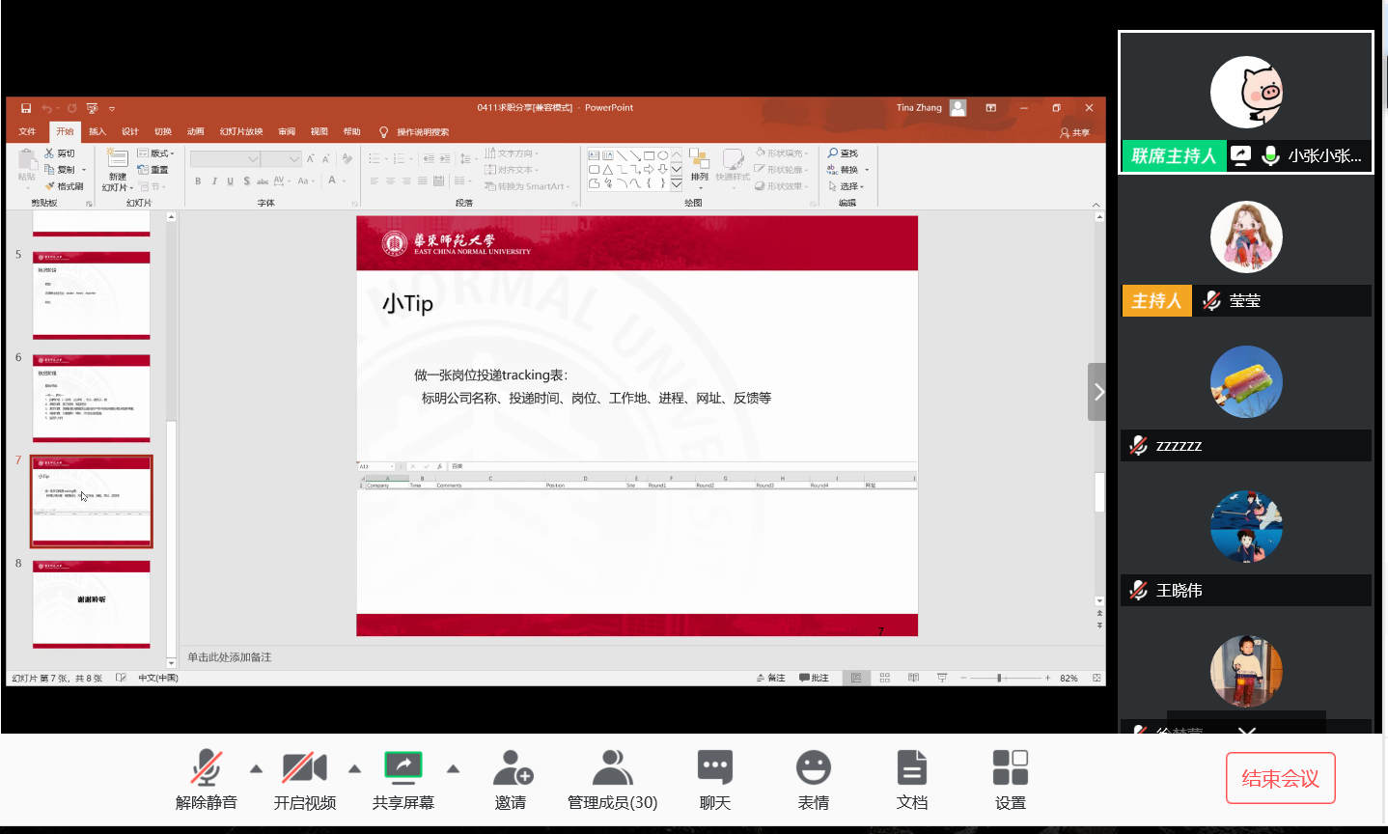Image resolution: width=1388 pixels, height=834 pixels.
Task: Open the 聊天 chat panel
Action: pos(714,780)
